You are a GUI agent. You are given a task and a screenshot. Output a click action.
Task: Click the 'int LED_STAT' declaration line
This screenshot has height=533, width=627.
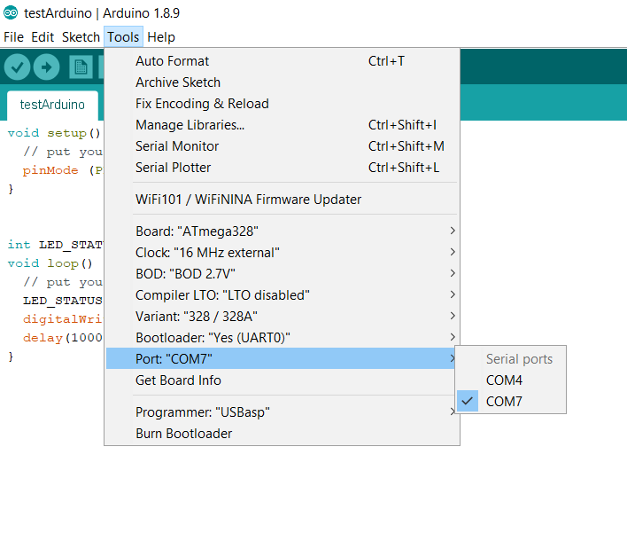pyautogui.click(x=55, y=244)
